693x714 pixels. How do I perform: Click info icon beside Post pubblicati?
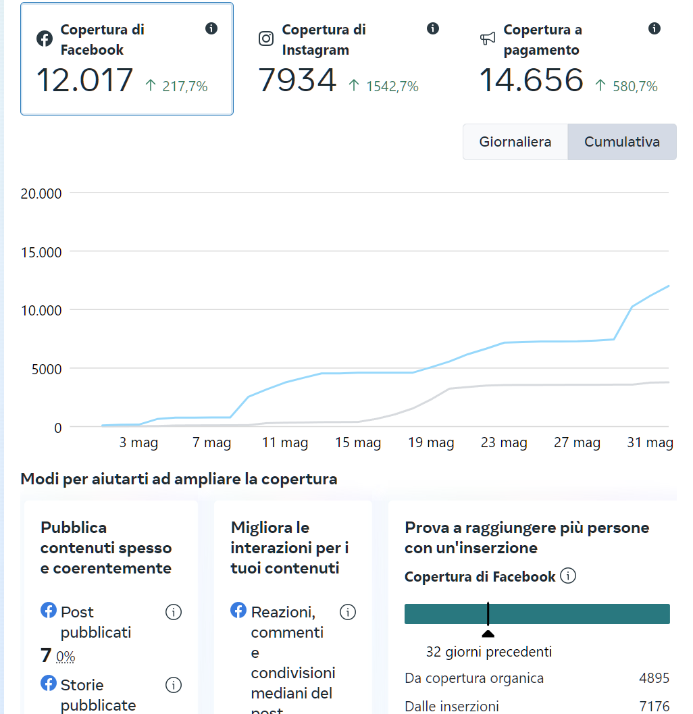click(174, 612)
